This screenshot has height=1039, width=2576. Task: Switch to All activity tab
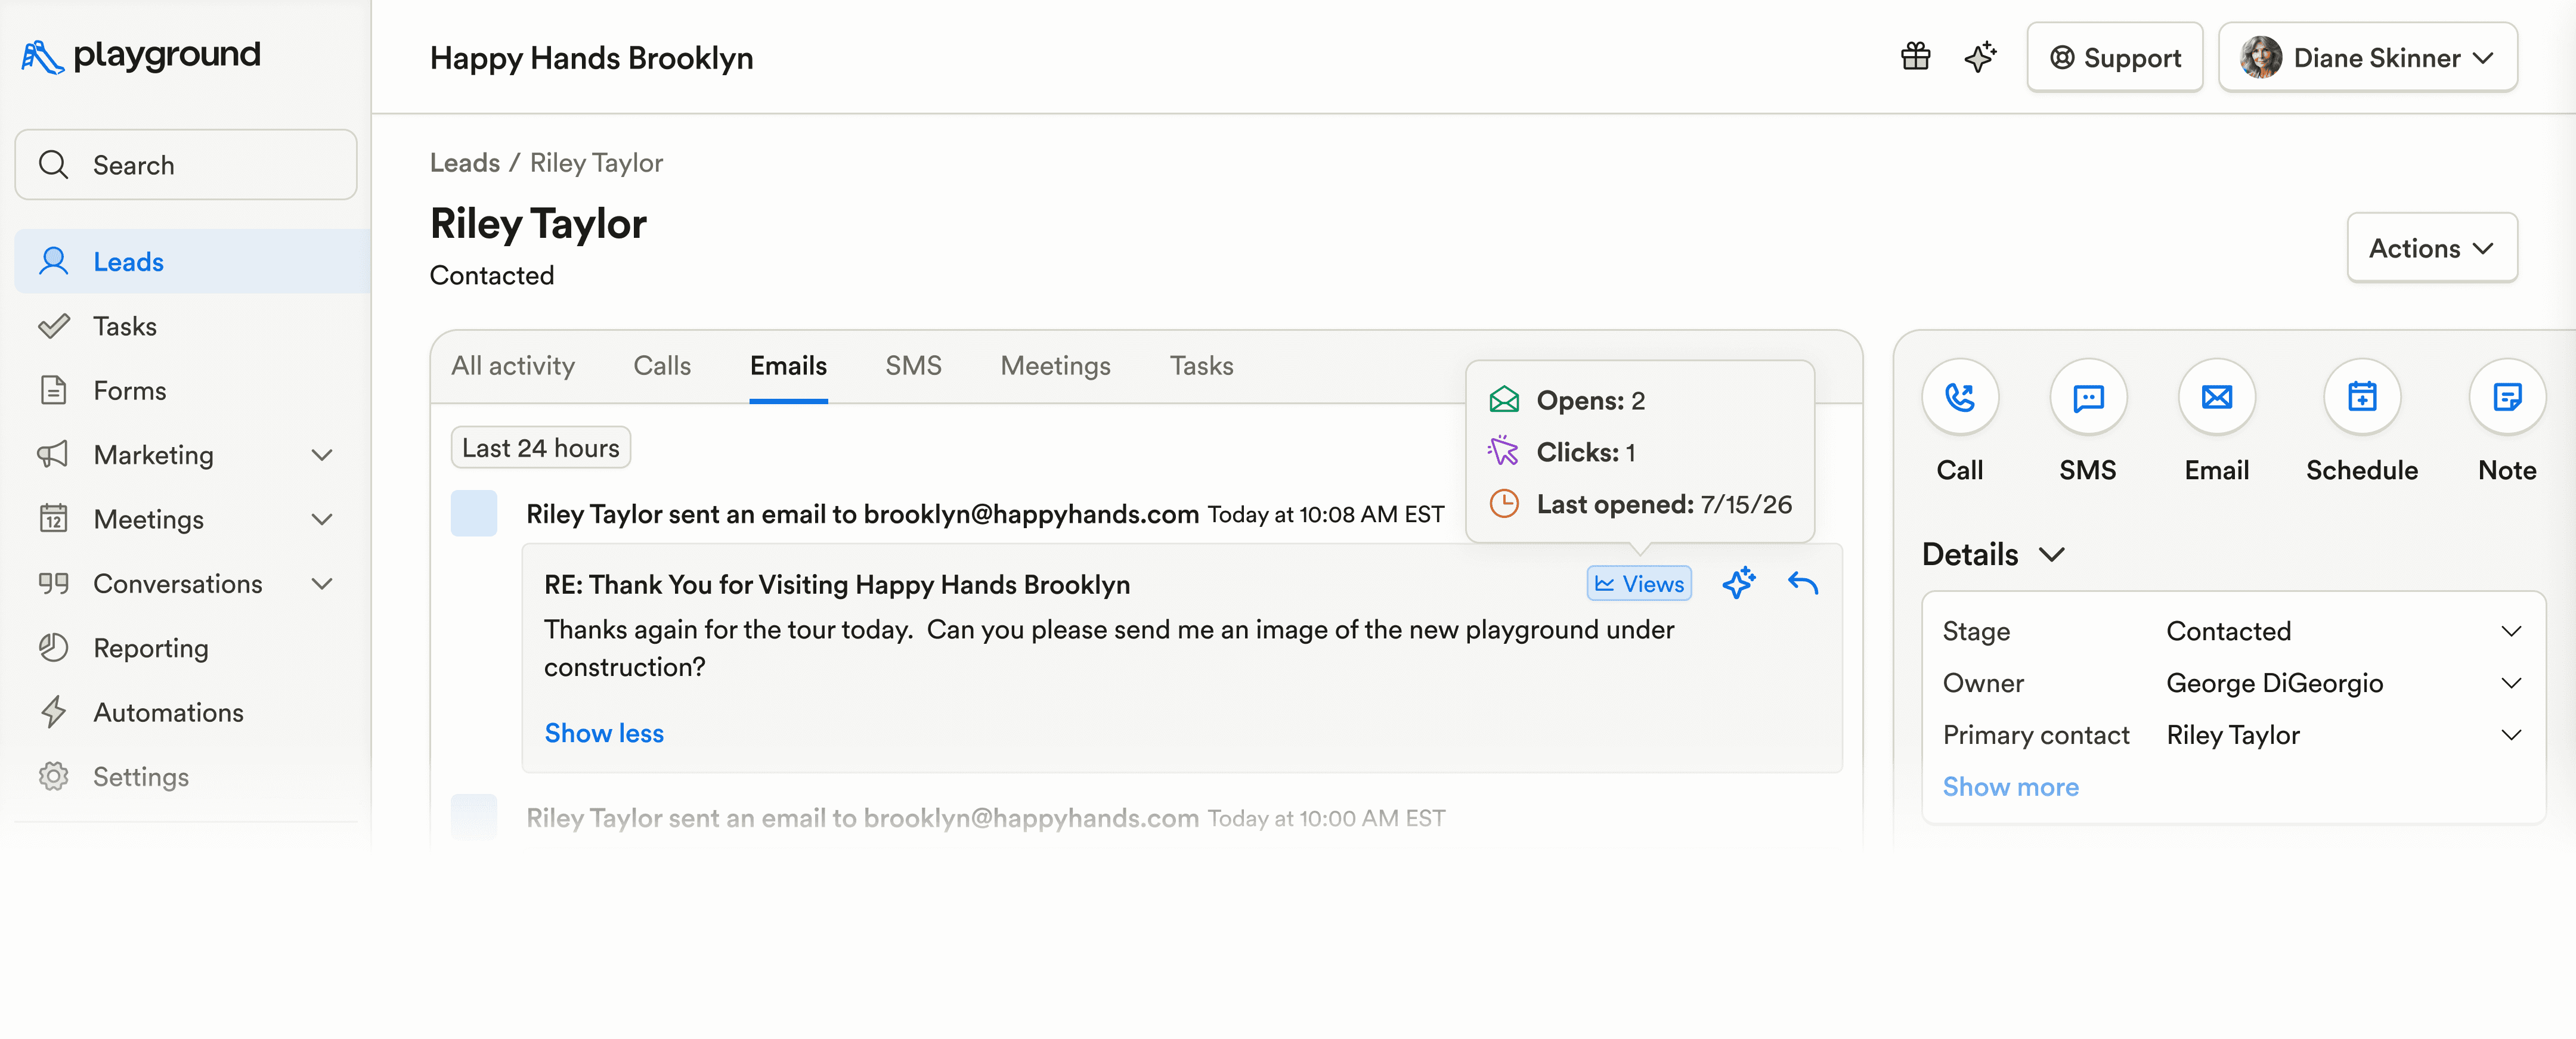[x=513, y=366]
